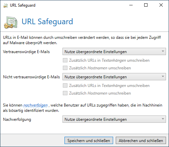Click Speichern und schließen button
Image resolution: width=169 pixels, height=147 pixels.
[89, 140]
